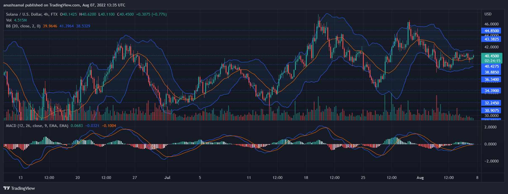508x194 pixels.
Task: Click the 32.2450 price level label
Action: [x=492, y=103]
